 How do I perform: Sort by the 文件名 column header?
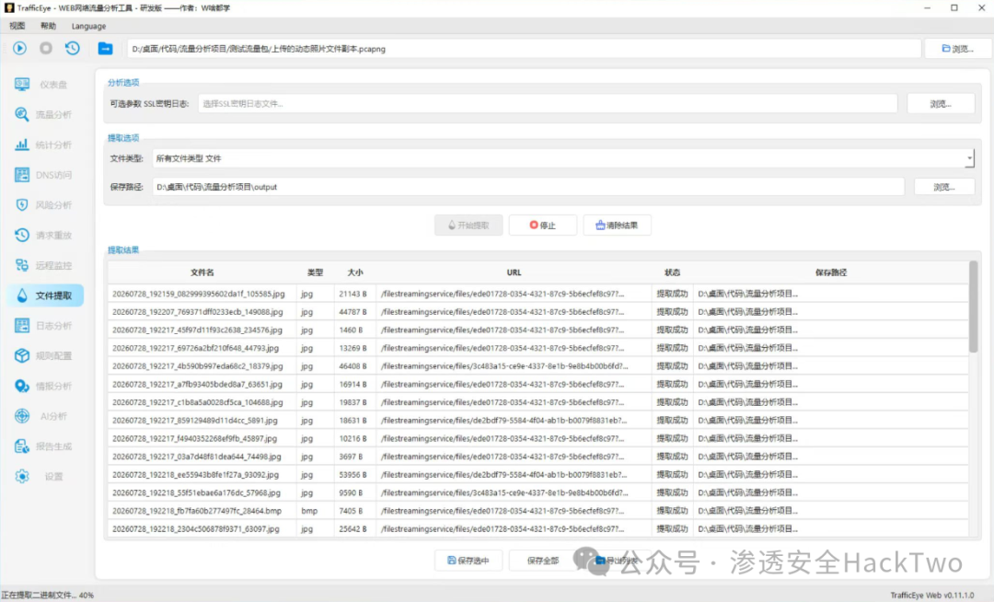coord(202,272)
